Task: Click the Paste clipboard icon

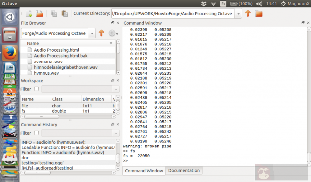Action: 64,13
